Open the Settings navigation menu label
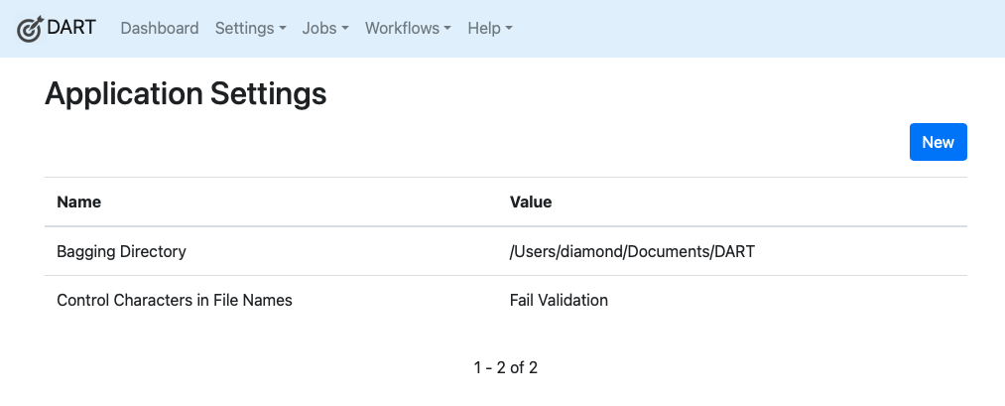 click(244, 29)
